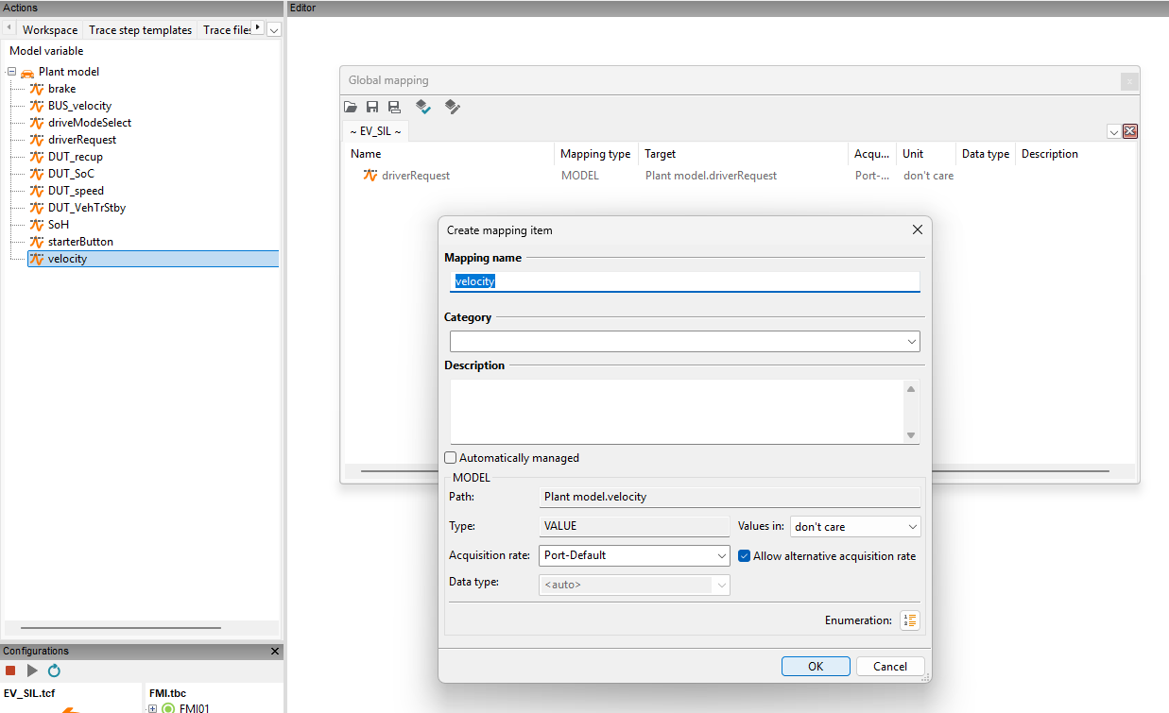Viewport: 1169px width, 713px height.
Task: Select the DUT_VehTrStby model variable
Action: click(86, 208)
